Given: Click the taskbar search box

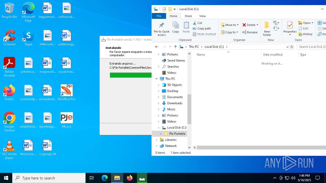Looking at the screenshot, I should point(49,178).
